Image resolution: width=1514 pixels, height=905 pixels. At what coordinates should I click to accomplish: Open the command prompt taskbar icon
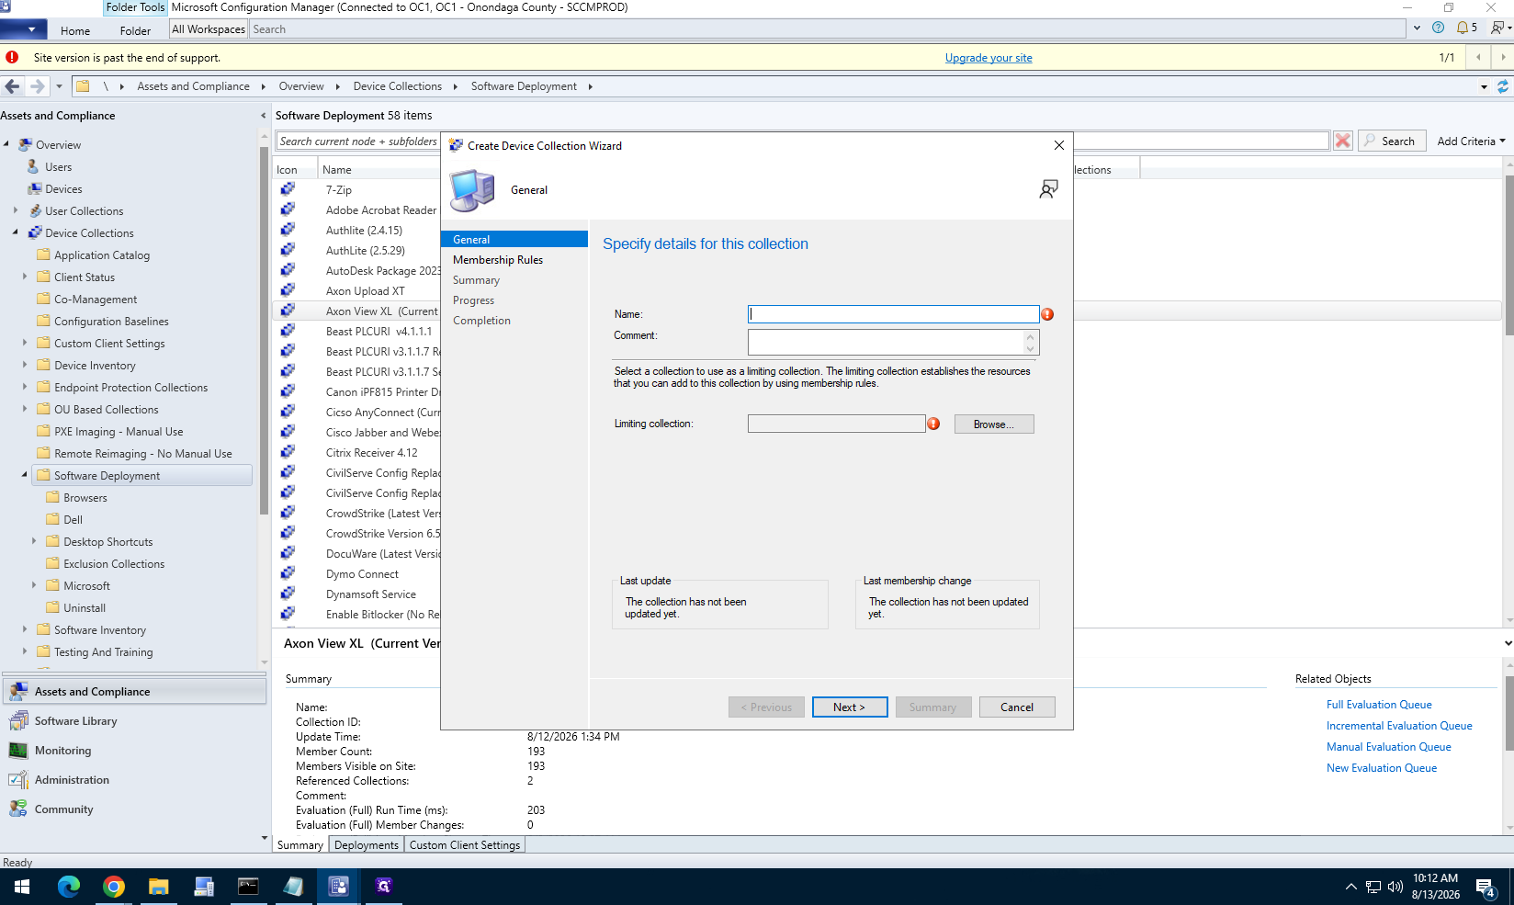point(248,887)
